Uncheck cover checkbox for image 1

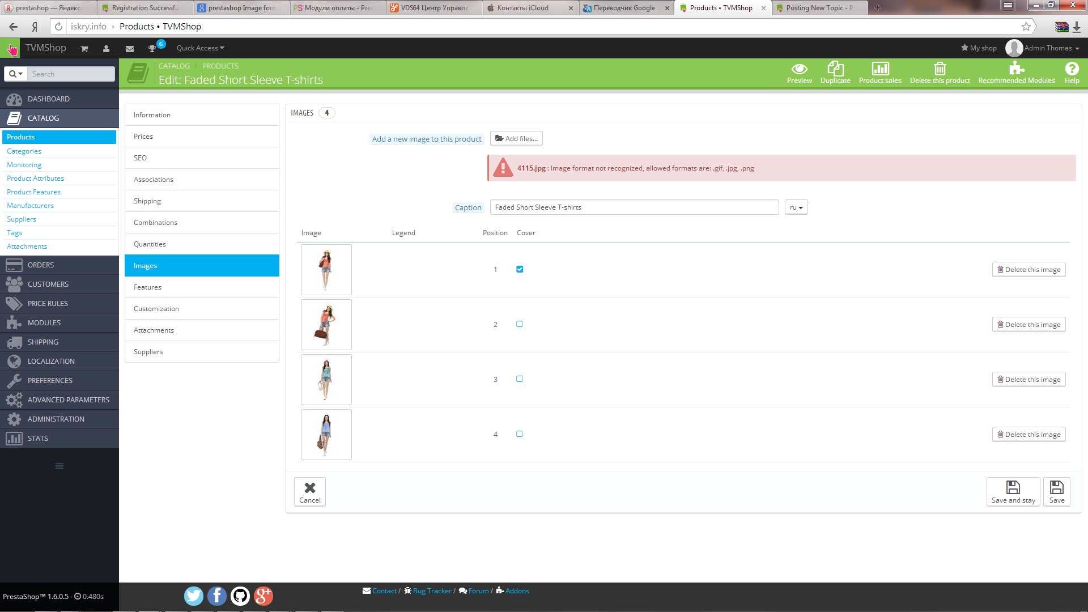pyautogui.click(x=520, y=269)
